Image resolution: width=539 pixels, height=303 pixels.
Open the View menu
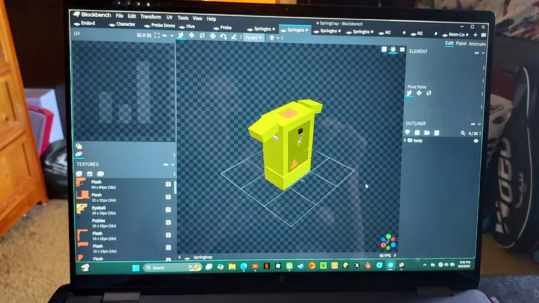(197, 18)
